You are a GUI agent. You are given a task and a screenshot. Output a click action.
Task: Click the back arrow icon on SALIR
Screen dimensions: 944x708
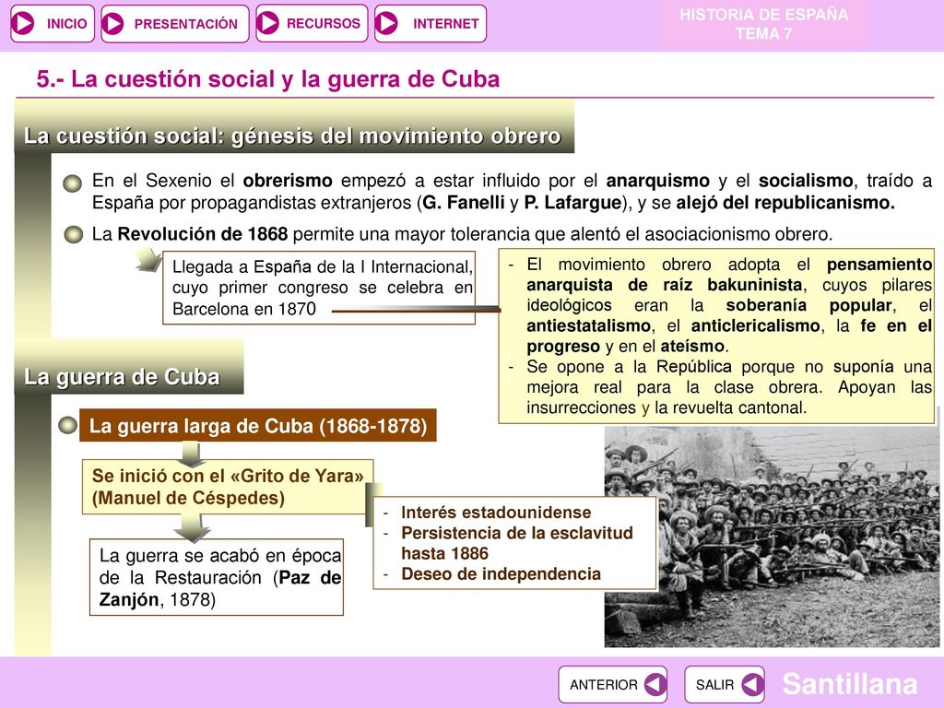pyautogui.click(x=752, y=685)
